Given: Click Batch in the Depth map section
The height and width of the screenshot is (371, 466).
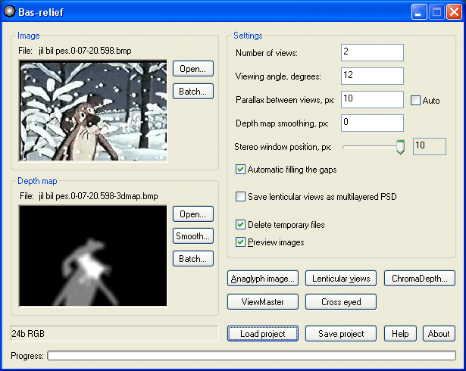Looking at the screenshot, I should [x=192, y=258].
